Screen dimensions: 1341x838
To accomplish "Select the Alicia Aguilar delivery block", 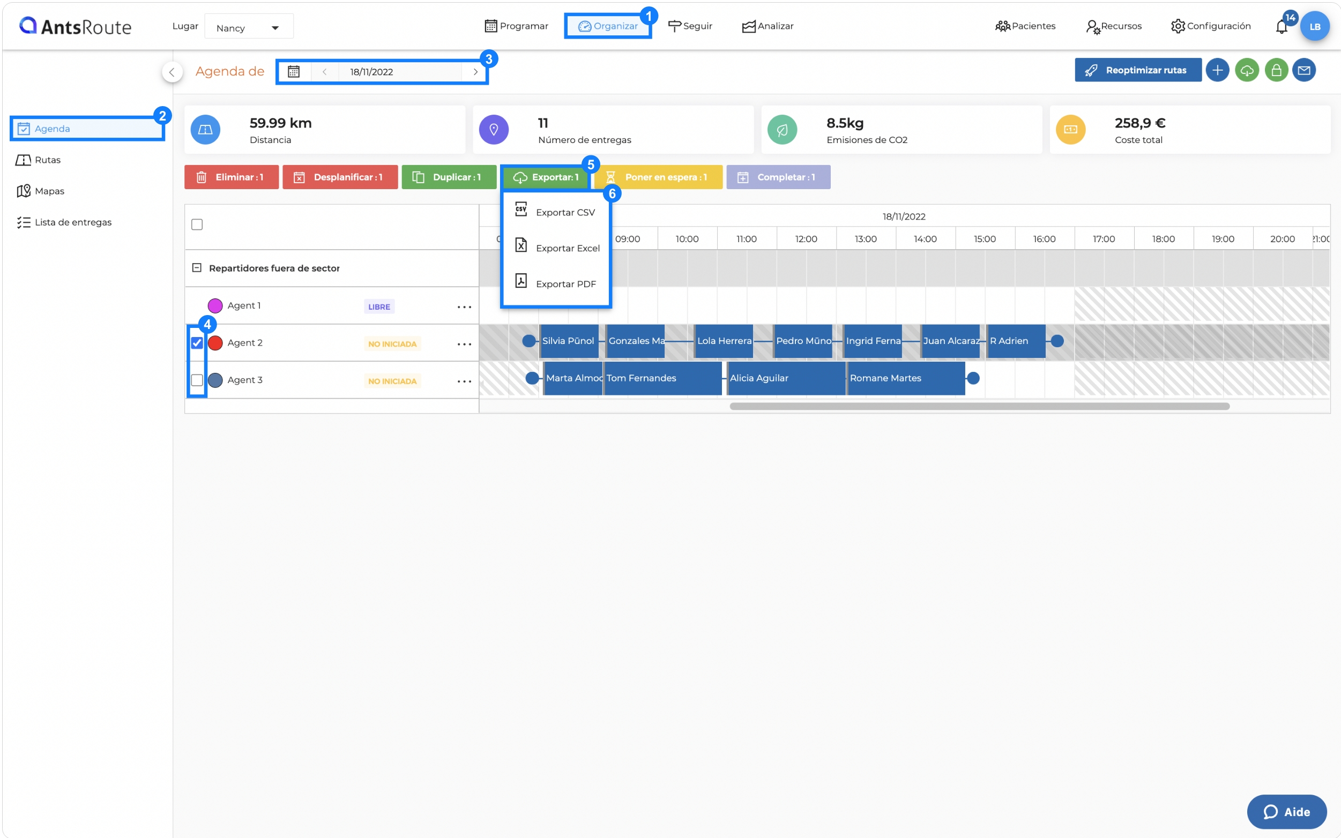I will tap(786, 378).
